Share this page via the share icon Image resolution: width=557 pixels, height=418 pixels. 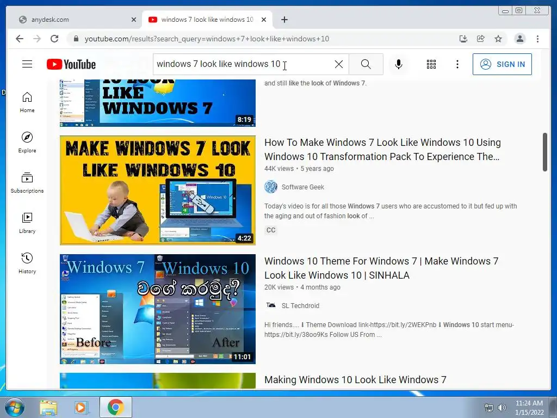481,39
